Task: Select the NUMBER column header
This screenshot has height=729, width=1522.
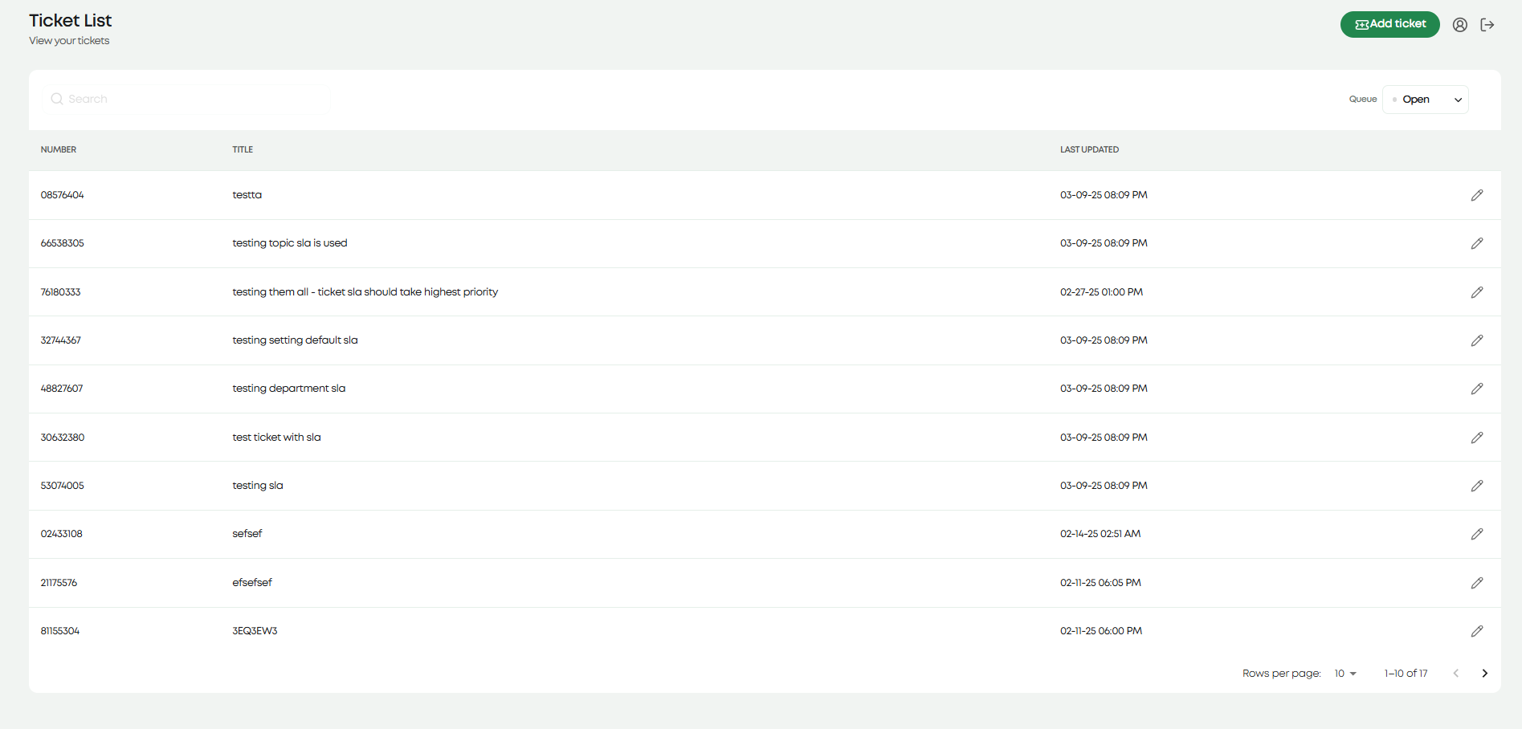Action: [x=59, y=149]
